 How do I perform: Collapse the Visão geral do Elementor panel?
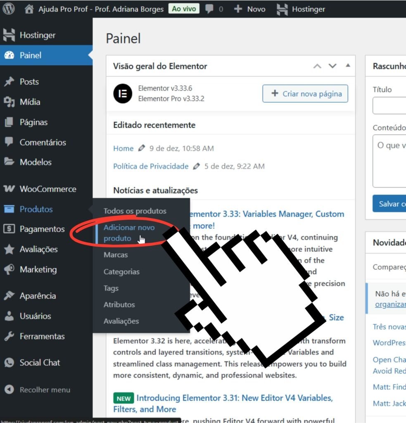348,66
